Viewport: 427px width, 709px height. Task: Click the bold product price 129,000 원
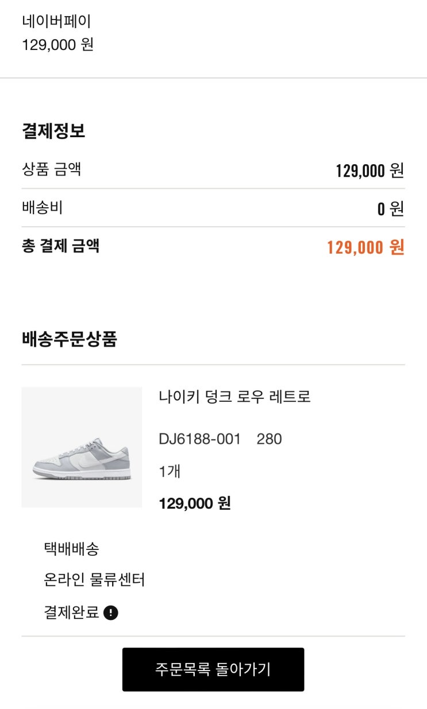pyautogui.click(x=194, y=503)
